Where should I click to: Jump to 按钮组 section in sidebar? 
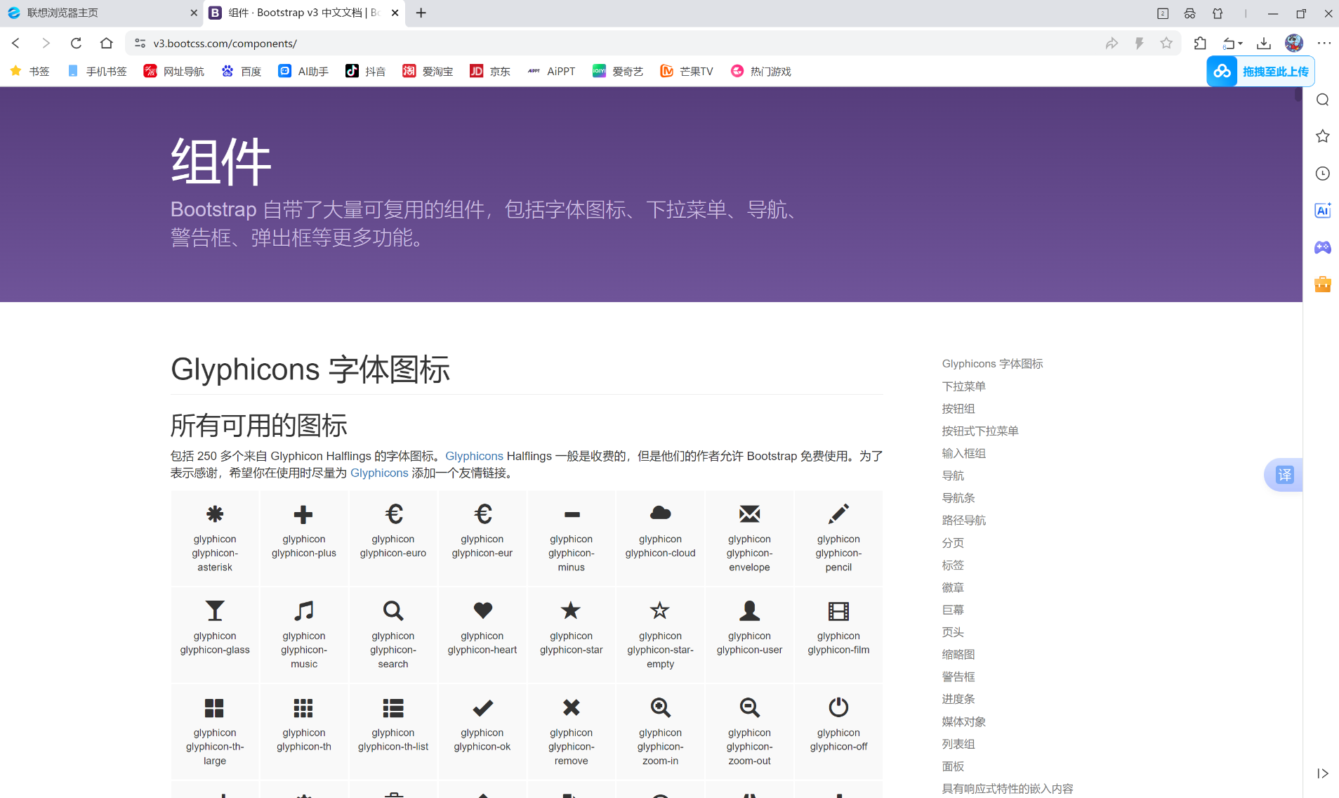[958, 409]
